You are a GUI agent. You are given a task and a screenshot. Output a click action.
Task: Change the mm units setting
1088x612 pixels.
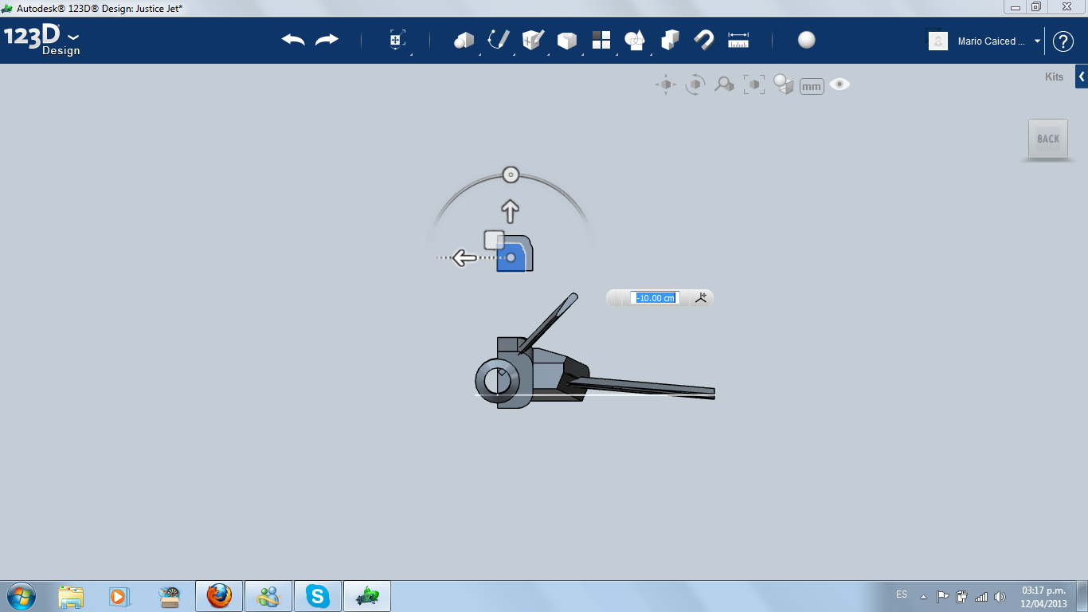[812, 86]
